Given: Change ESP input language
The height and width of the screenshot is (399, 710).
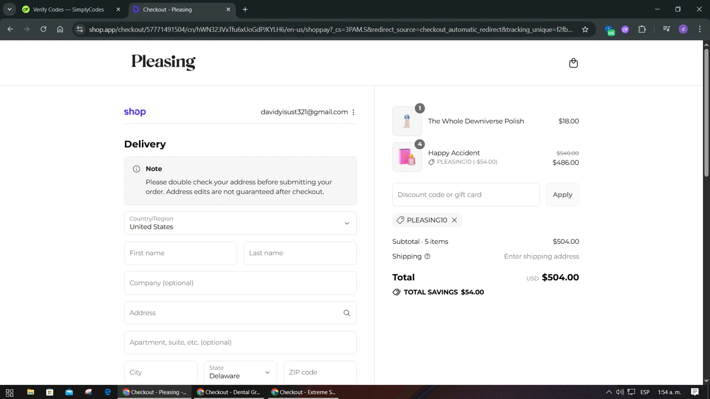Looking at the screenshot, I should 645,392.
